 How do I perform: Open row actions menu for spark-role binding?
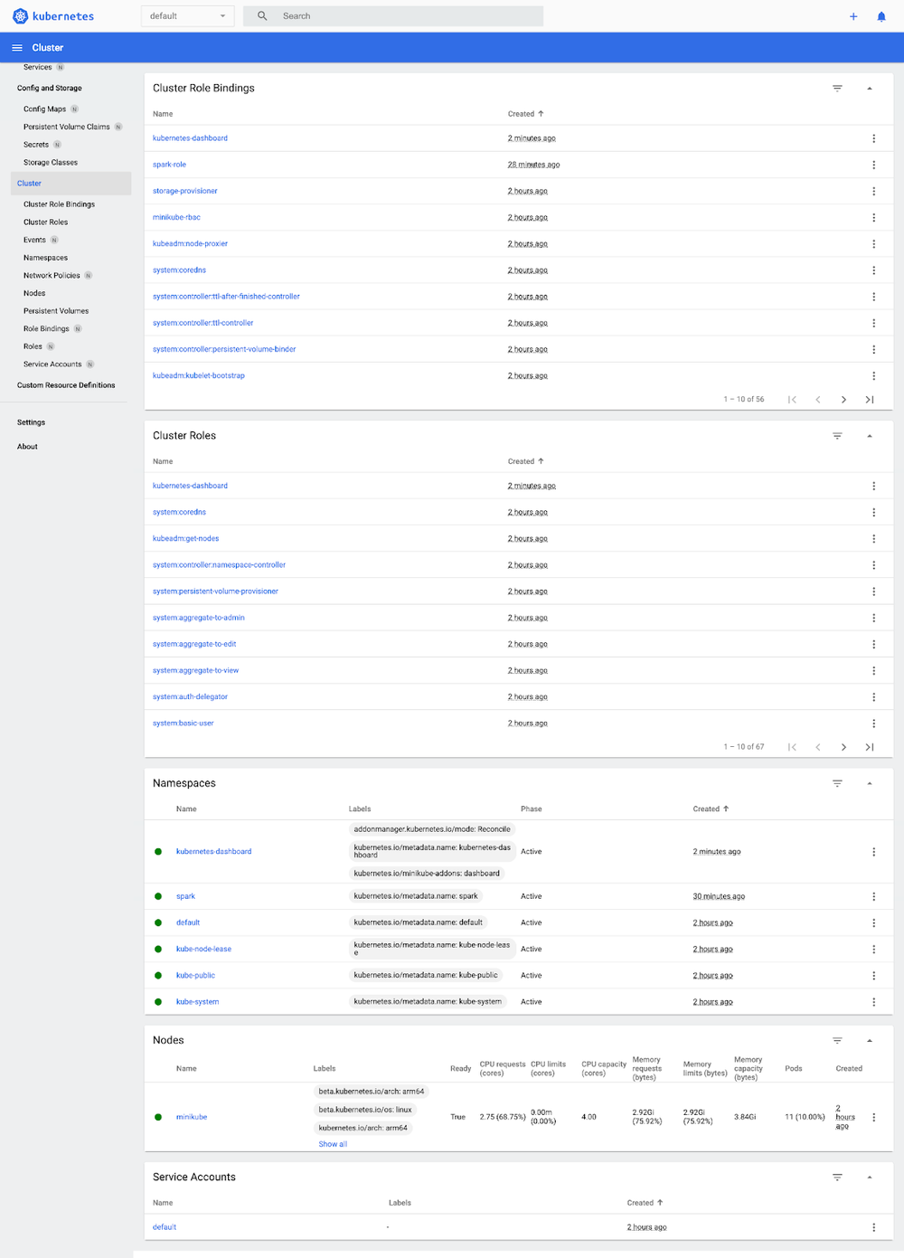[x=873, y=165]
